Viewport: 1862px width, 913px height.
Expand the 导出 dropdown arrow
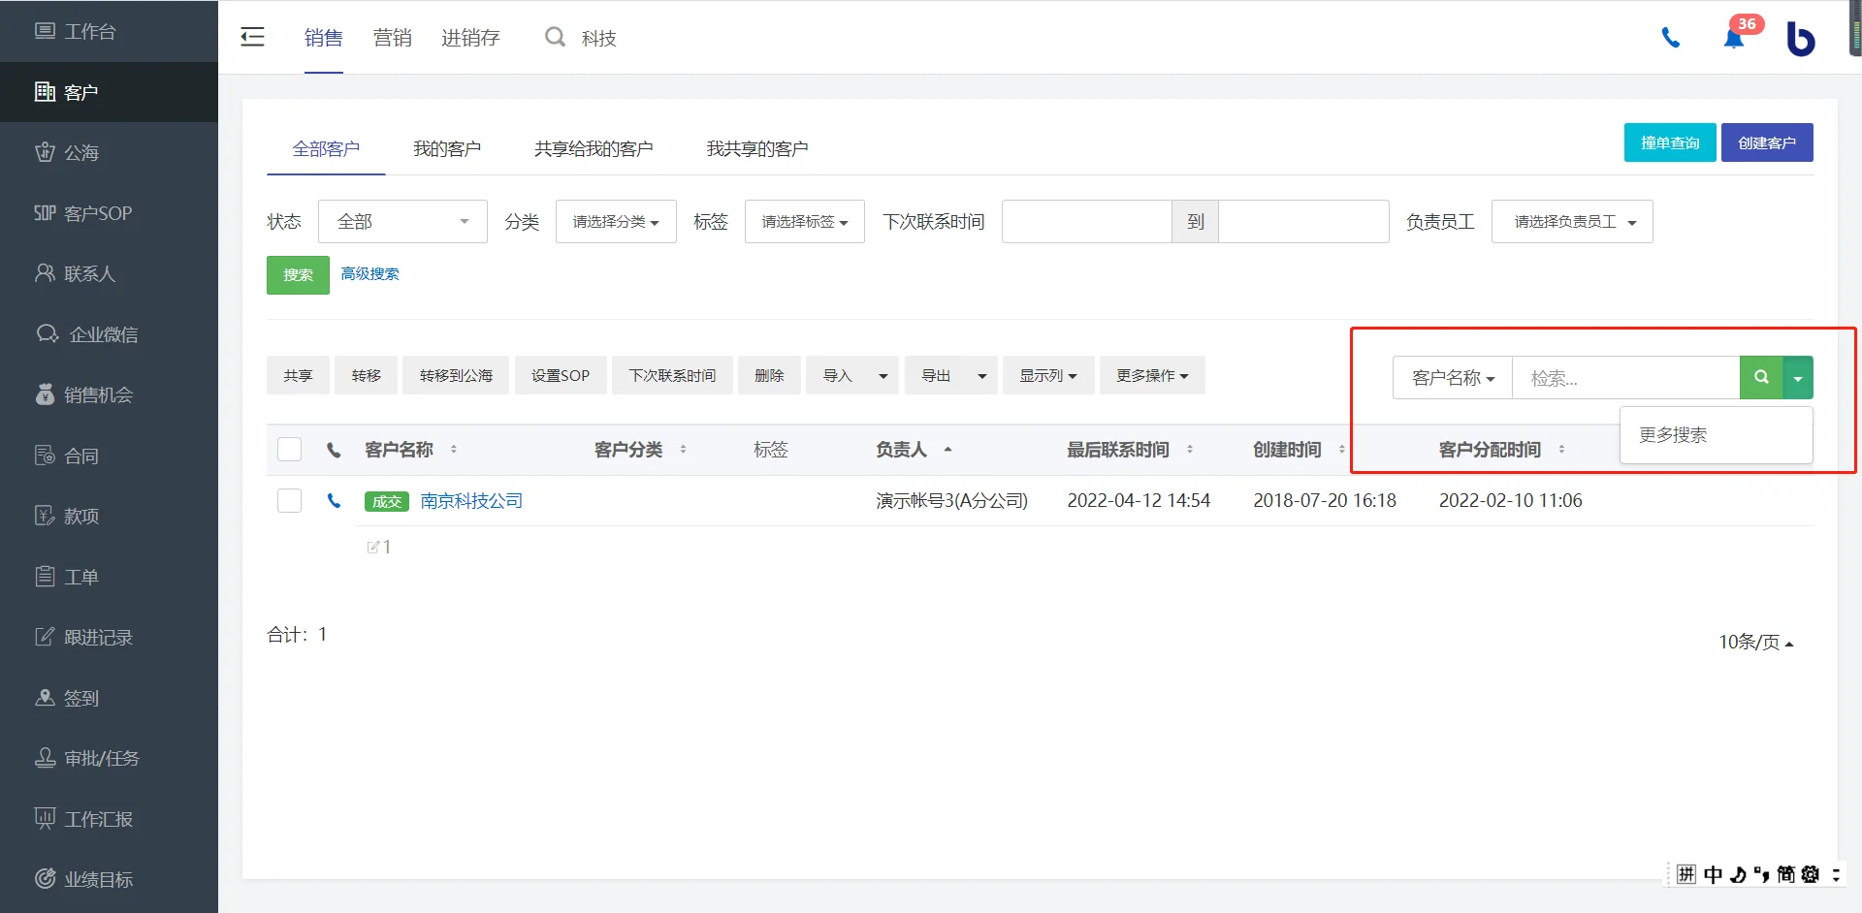pyautogui.click(x=981, y=376)
